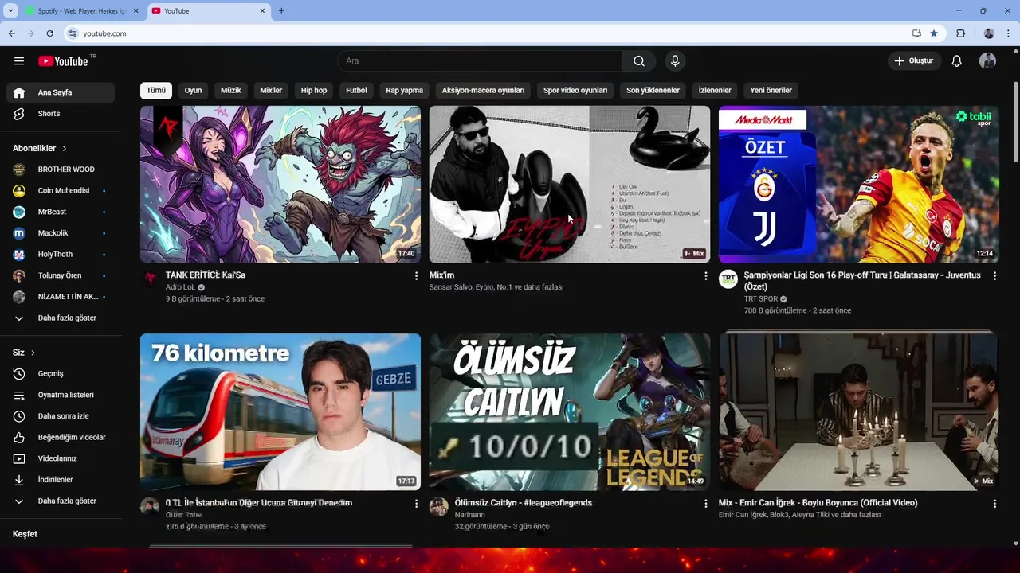The width and height of the screenshot is (1020, 573).
Task: Select the Rap yapma chip
Action: click(x=405, y=91)
